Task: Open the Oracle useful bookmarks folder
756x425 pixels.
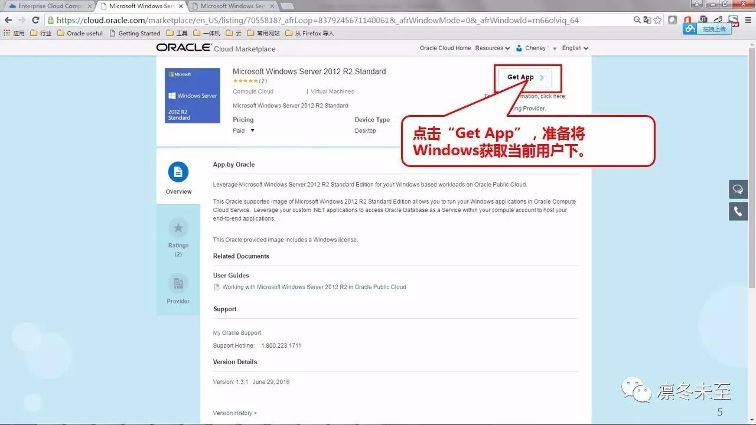Action: coord(80,33)
